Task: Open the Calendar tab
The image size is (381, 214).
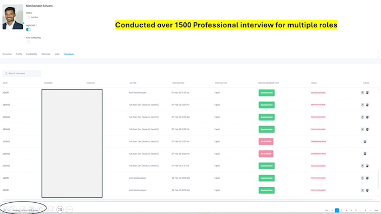Action: [46, 54]
